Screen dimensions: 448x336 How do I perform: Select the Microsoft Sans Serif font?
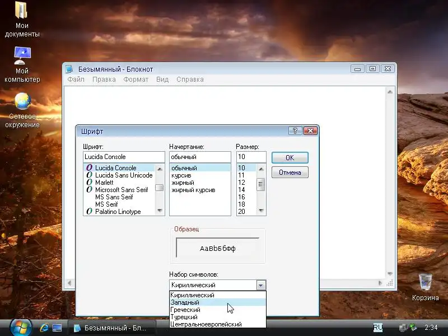point(119,190)
